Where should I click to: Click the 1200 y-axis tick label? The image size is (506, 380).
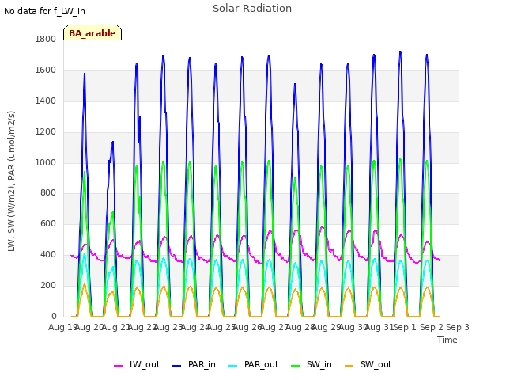pyautogui.click(x=46, y=131)
